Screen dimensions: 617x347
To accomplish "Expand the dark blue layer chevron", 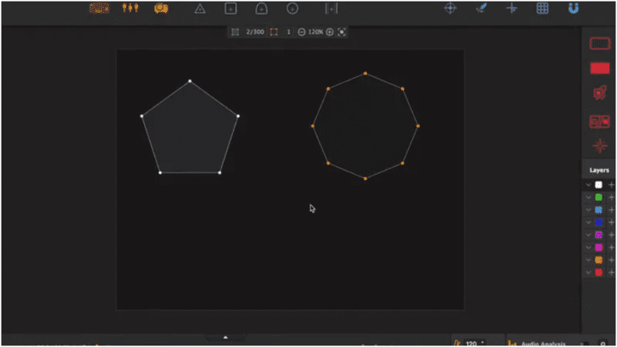I will [x=588, y=222].
